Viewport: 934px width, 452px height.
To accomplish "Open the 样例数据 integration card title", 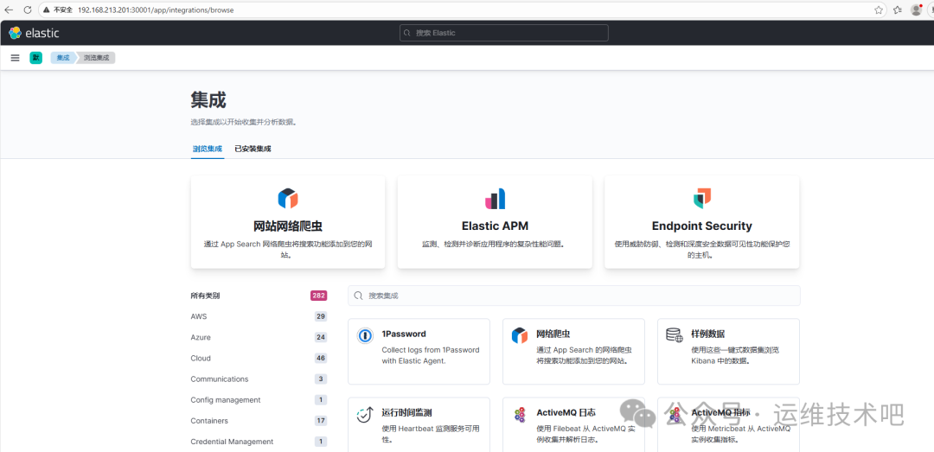I will (x=708, y=334).
